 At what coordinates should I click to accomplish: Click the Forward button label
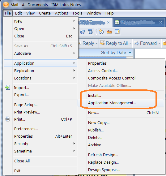[x=148, y=43]
